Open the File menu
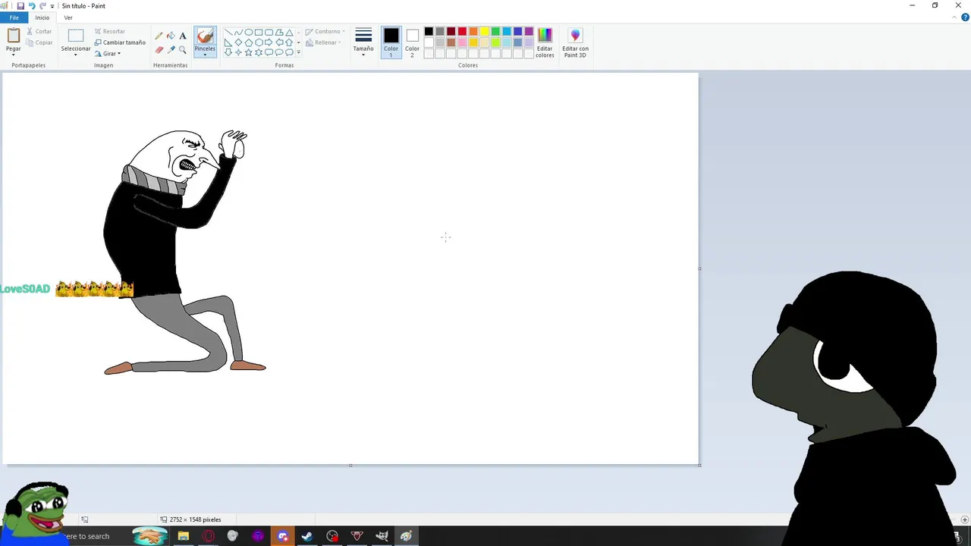 click(14, 17)
